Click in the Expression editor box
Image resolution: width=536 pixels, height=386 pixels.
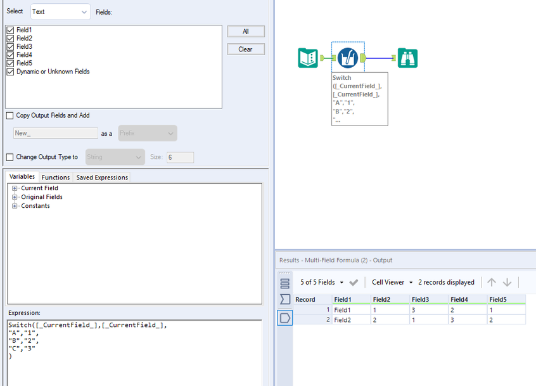pyautogui.click(x=135, y=353)
